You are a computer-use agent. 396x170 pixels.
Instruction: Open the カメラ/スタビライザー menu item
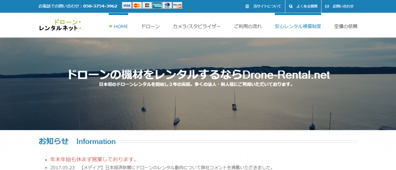click(196, 27)
